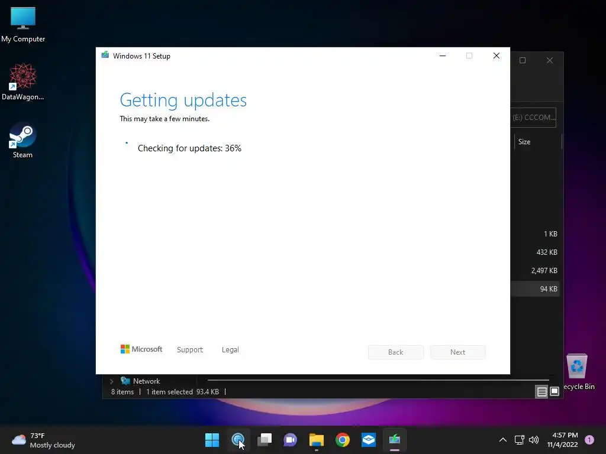The image size is (606, 454).
Task: Open notification center badge
Action: click(589, 440)
